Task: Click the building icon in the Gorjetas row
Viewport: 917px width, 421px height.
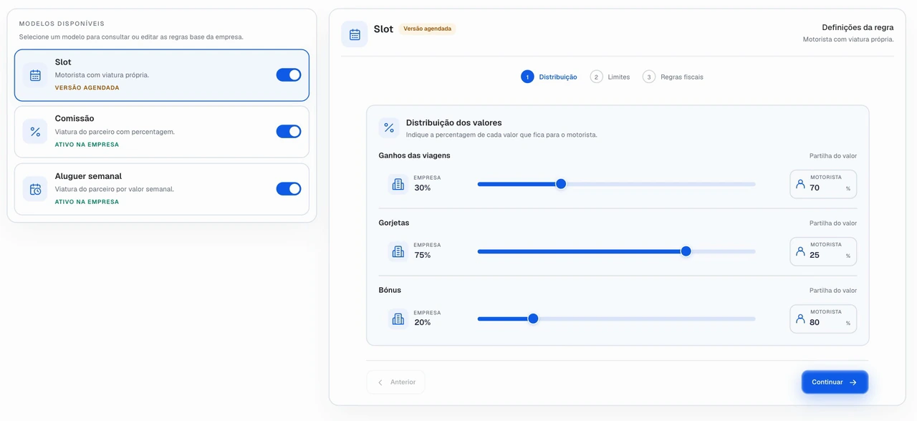Action: 398,251
